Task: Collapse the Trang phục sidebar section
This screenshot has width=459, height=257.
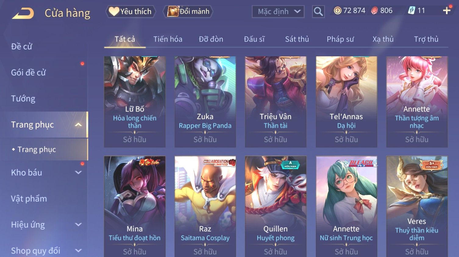Action: [x=78, y=125]
